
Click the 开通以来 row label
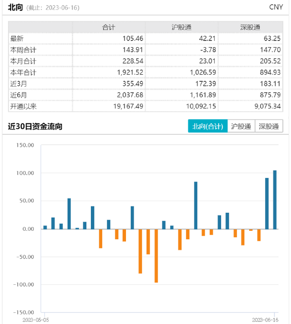[23, 106]
